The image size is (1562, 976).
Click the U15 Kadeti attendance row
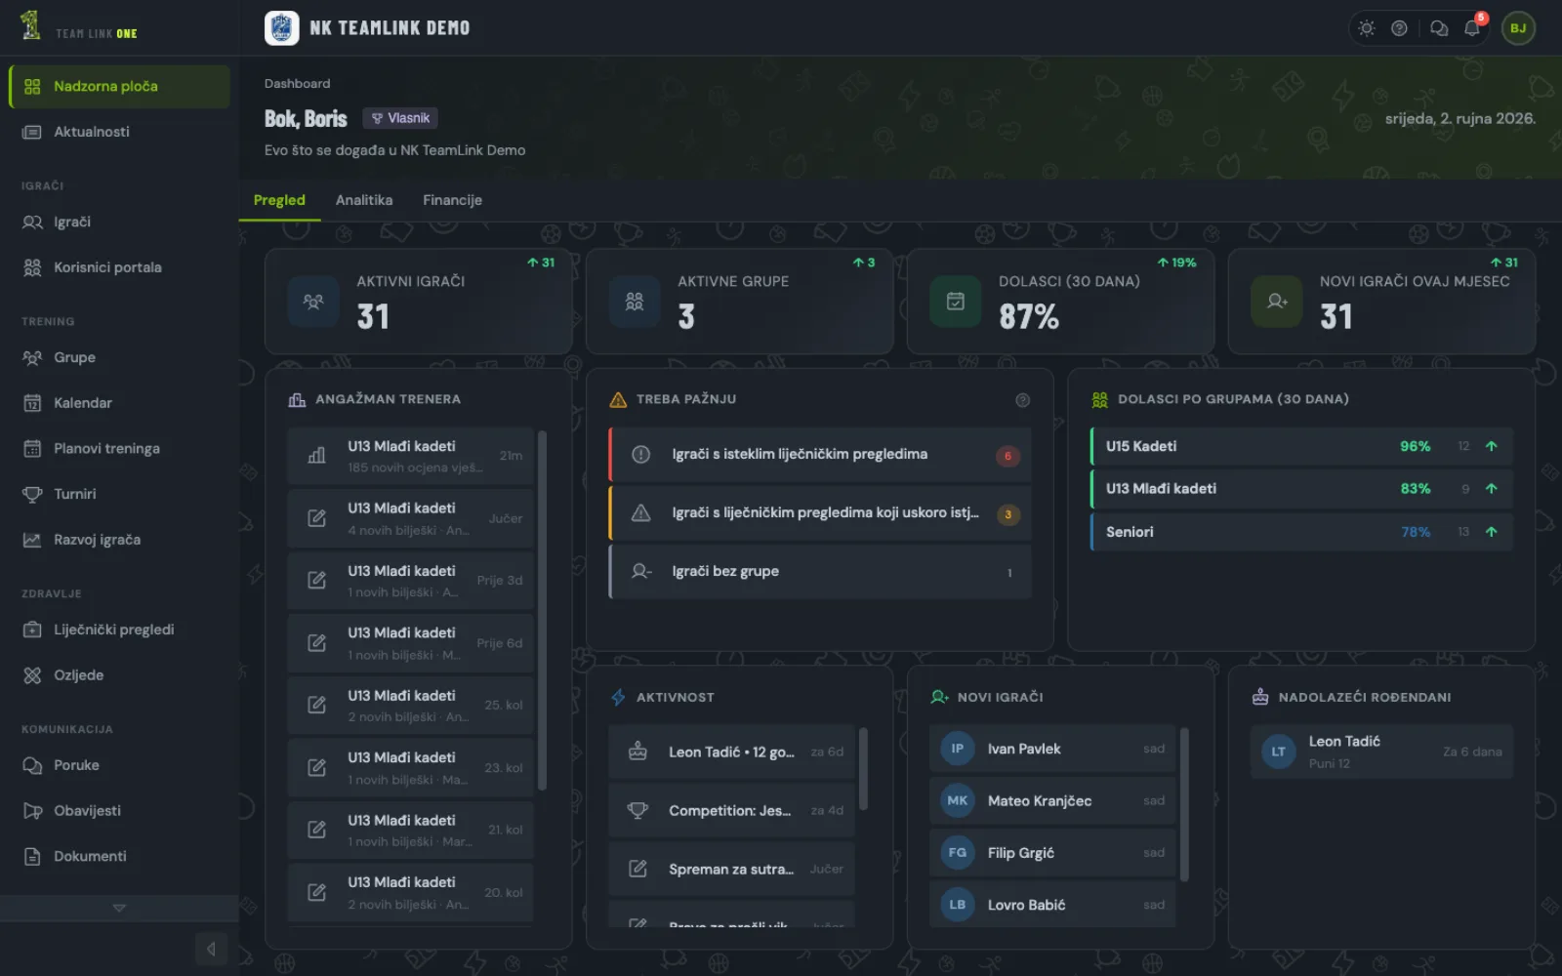click(1301, 446)
